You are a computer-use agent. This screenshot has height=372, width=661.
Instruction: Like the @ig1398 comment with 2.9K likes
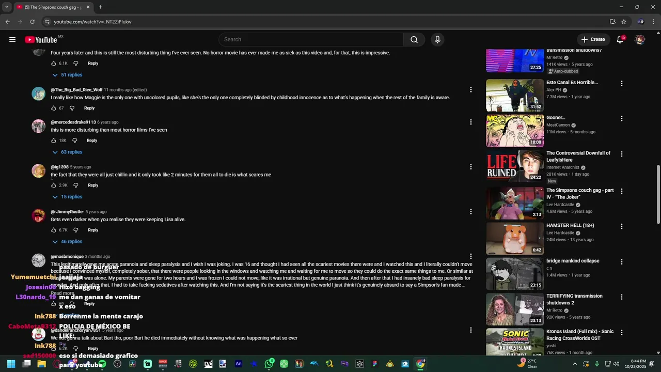[x=53, y=185]
